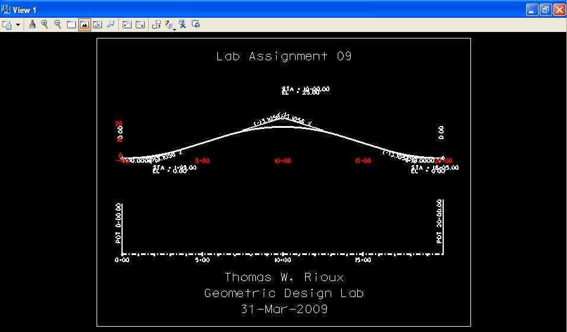The width and height of the screenshot is (567, 332).
Task: Expand the View Attributes dropdown arrow
Action: [18, 25]
